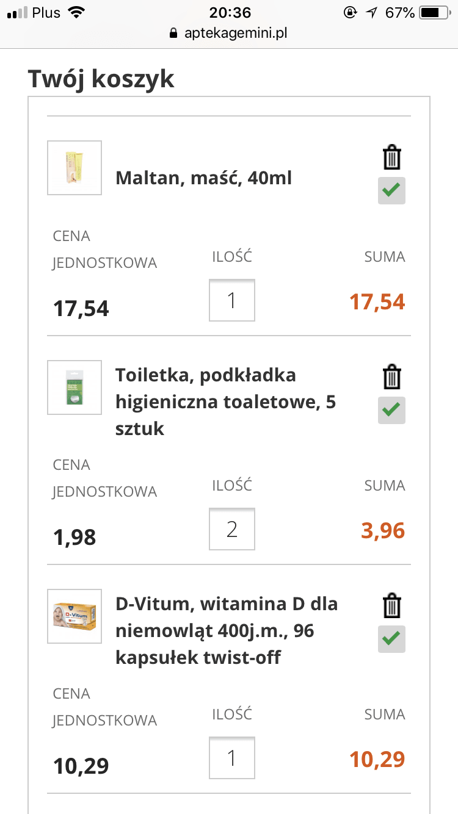Uncheck the Maltan item checkbox
The height and width of the screenshot is (814, 458).
coord(391,191)
